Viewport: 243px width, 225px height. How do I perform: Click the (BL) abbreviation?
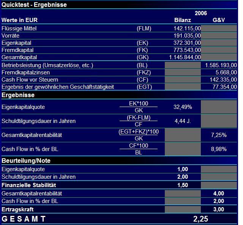pyautogui.click(x=142, y=65)
